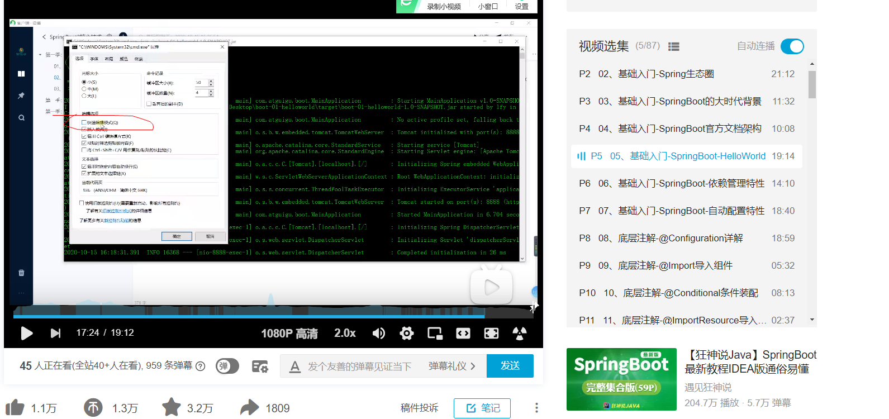Click the 稿件投诉 report link
The image size is (889, 419).
coord(419,408)
